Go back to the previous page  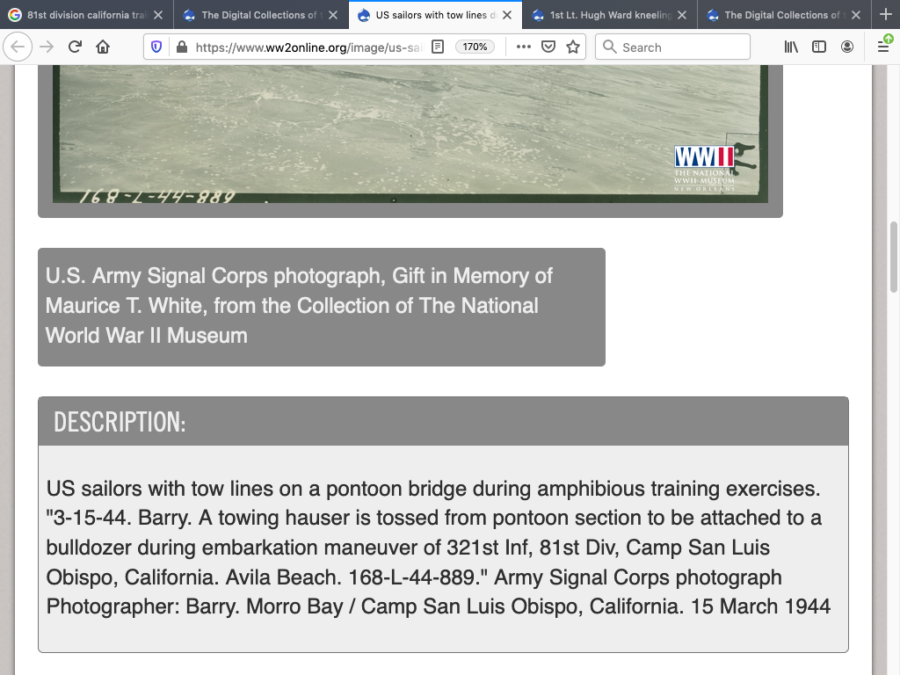coord(18,47)
